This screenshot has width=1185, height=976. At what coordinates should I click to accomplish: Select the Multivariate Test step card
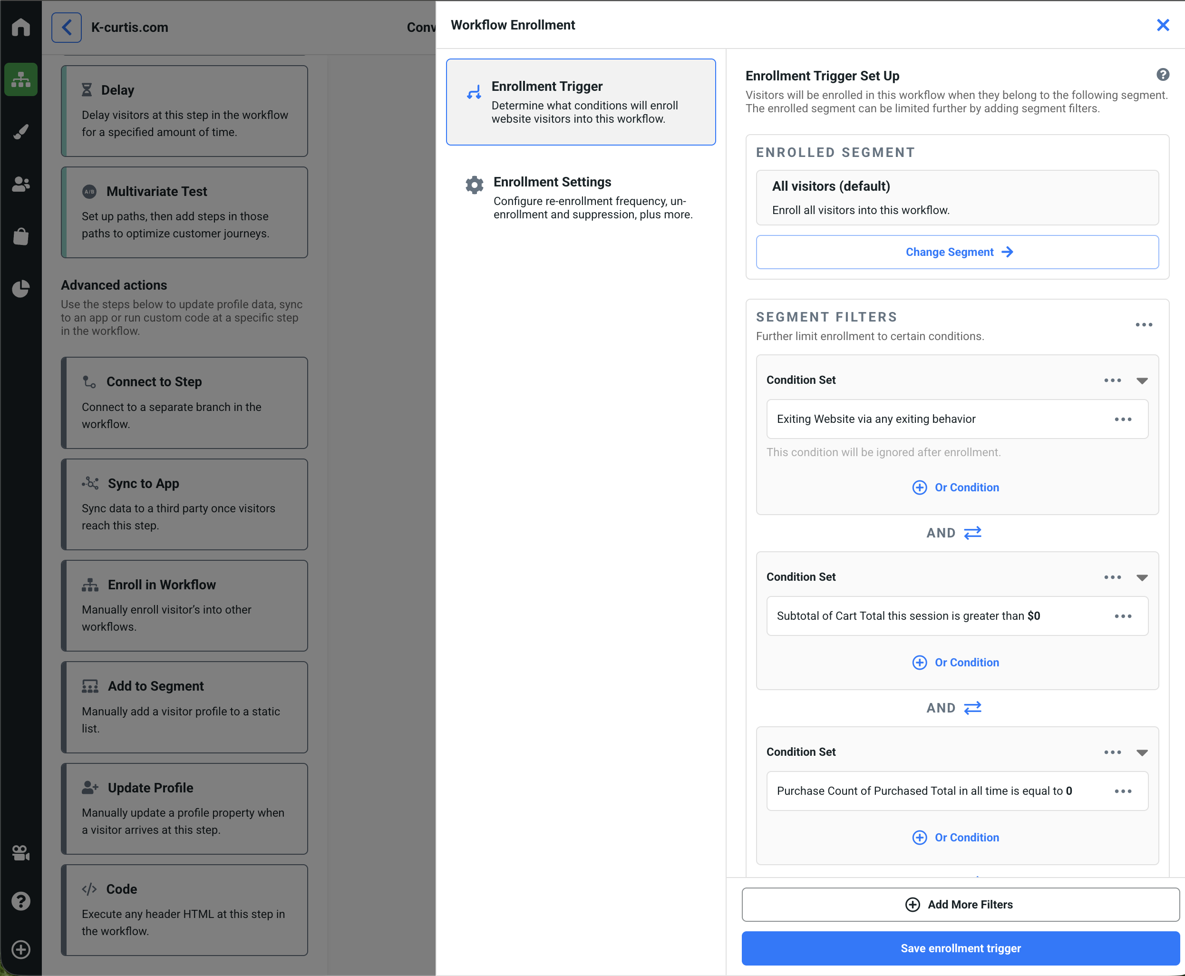185,212
